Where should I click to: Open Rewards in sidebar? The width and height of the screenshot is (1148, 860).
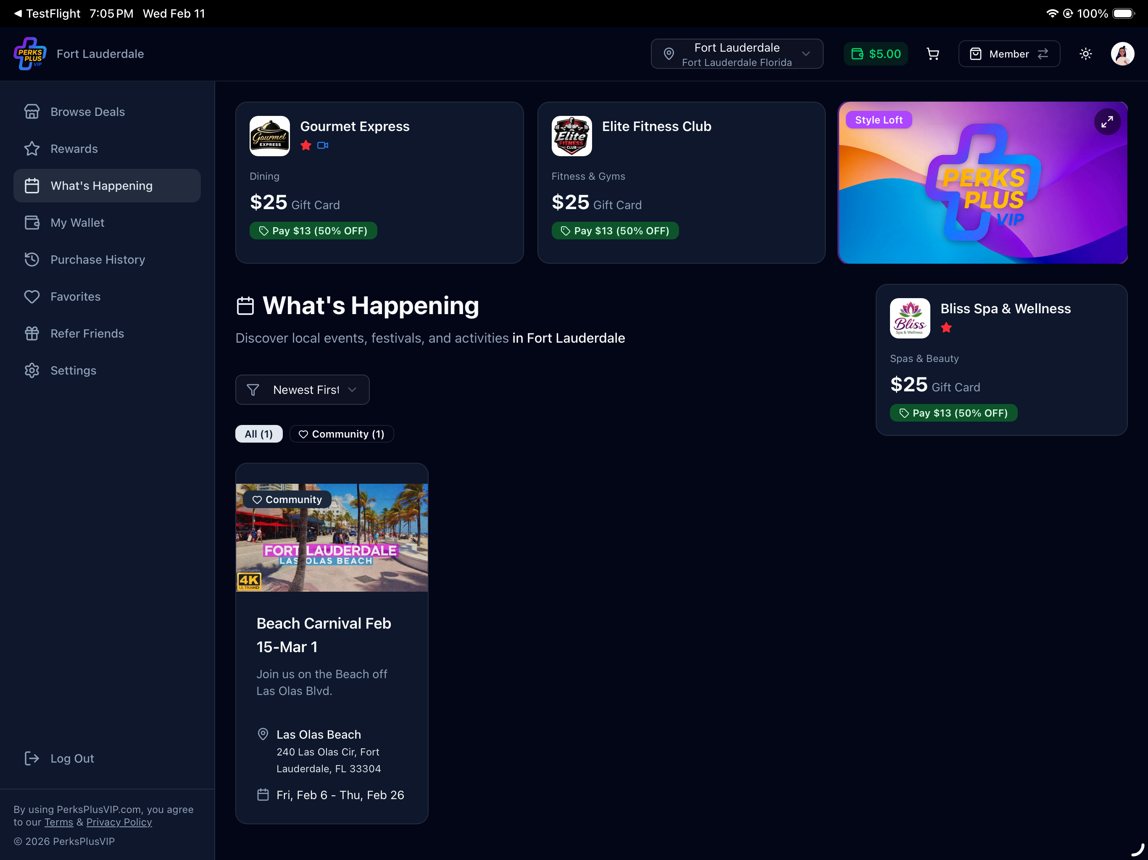[x=107, y=149]
